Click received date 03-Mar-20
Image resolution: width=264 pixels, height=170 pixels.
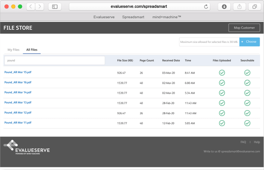point(169,73)
